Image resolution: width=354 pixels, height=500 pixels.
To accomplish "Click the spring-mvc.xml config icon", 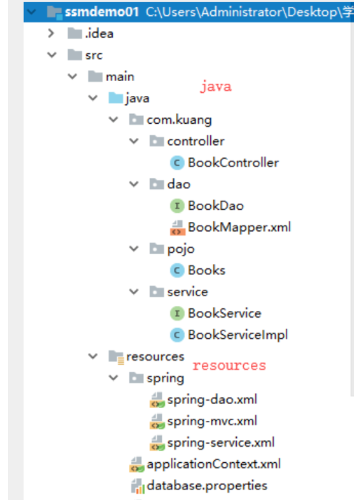I will [157, 421].
